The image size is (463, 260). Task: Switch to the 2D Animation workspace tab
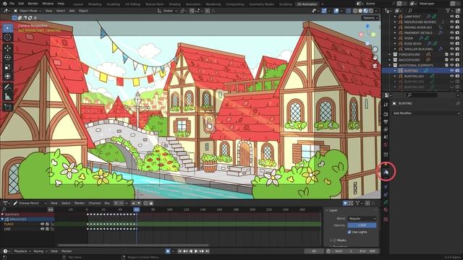click(307, 4)
